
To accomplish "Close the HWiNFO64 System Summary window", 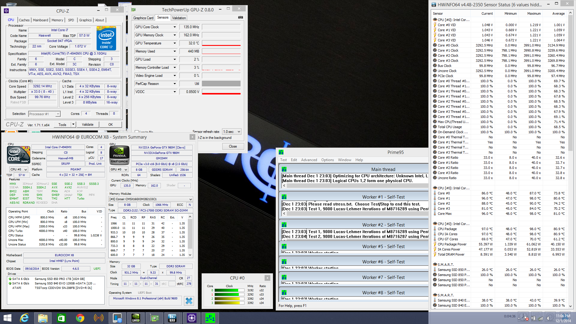I will 192,137.
